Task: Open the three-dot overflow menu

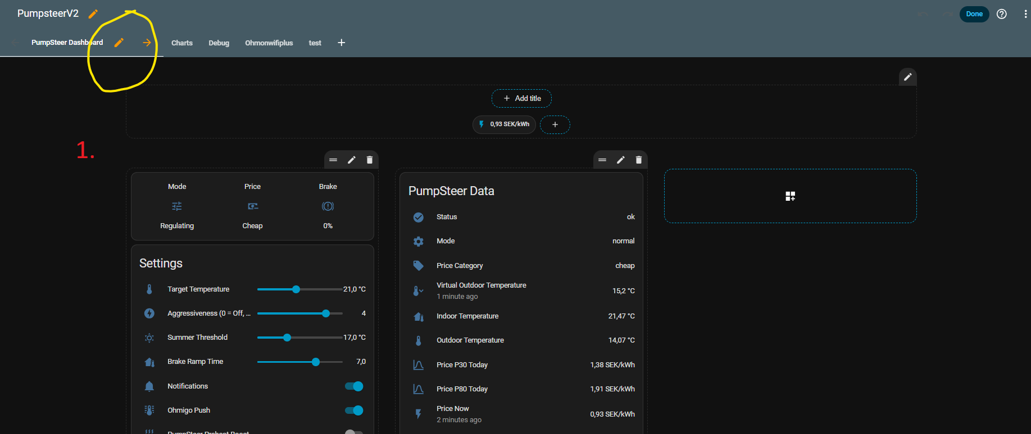Action: coord(1025,14)
